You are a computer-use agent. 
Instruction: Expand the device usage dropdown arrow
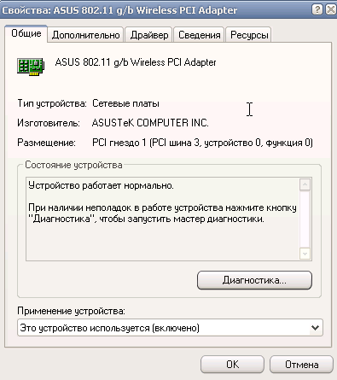point(315,328)
